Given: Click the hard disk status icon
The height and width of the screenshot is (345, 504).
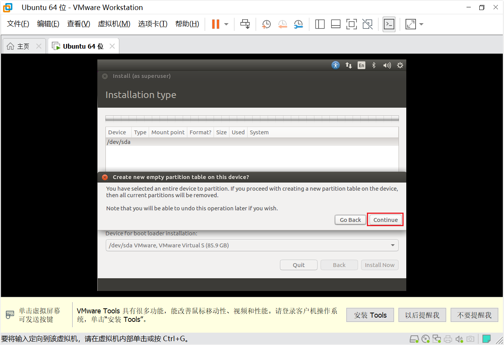Looking at the screenshot, I should click(414, 339).
